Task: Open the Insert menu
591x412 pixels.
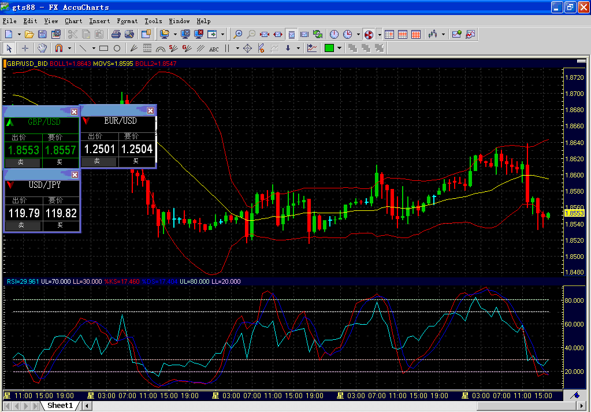Action: (x=99, y=21)
